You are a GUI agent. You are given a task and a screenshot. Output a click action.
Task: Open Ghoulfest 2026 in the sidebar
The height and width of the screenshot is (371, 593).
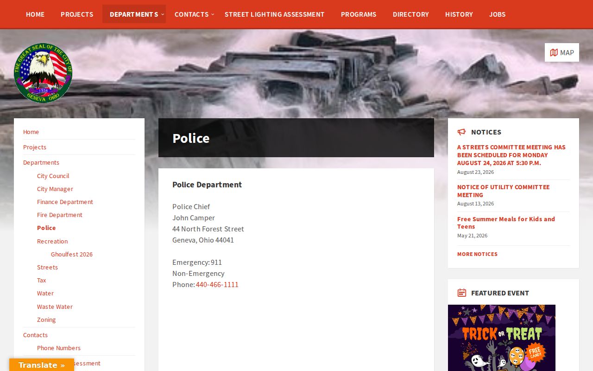[72, 254]
